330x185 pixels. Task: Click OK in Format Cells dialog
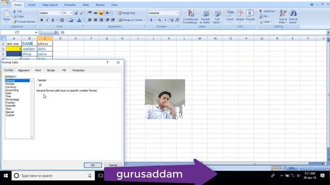click(93, 165)
